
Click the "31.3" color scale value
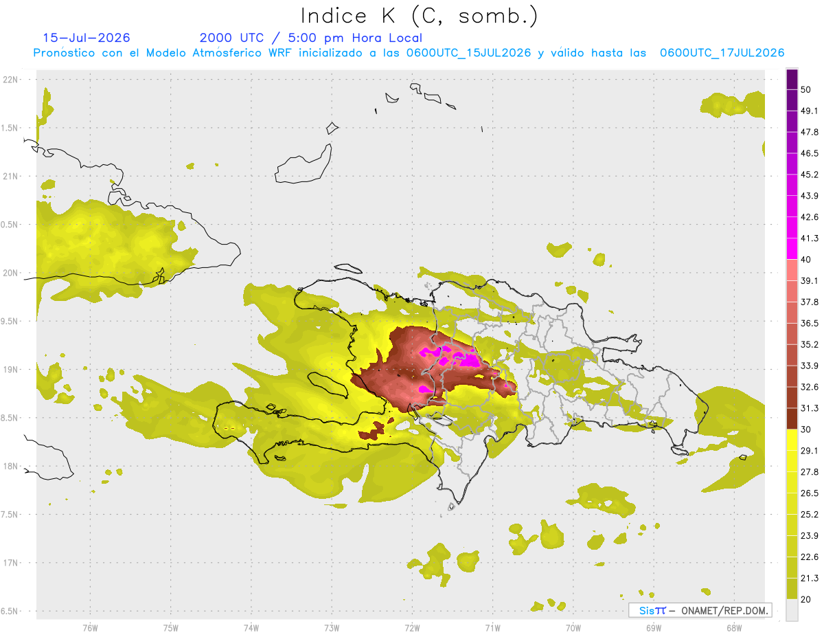(x=809, y=408)
